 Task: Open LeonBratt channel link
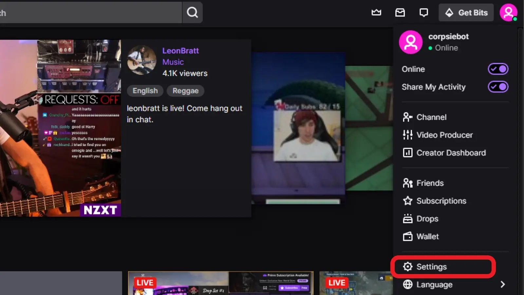180,51
